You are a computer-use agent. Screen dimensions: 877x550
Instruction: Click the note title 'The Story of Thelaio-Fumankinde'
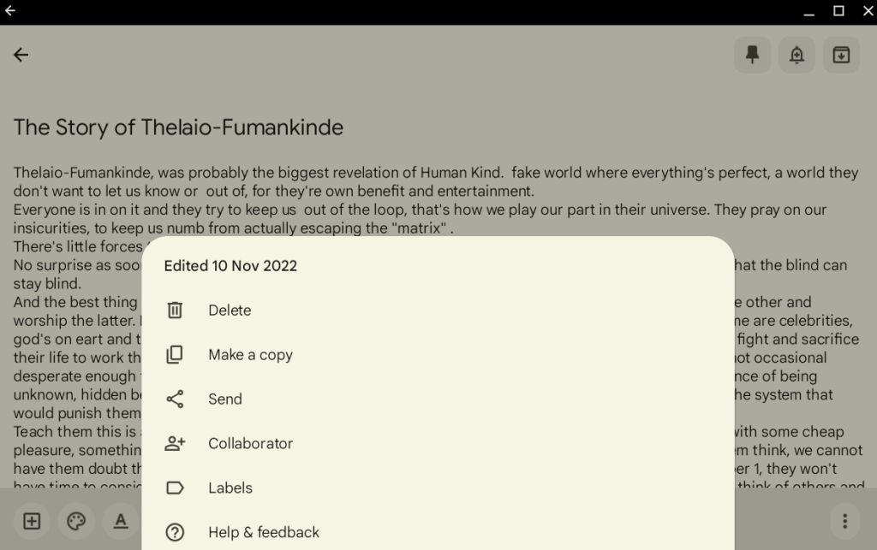178,127
